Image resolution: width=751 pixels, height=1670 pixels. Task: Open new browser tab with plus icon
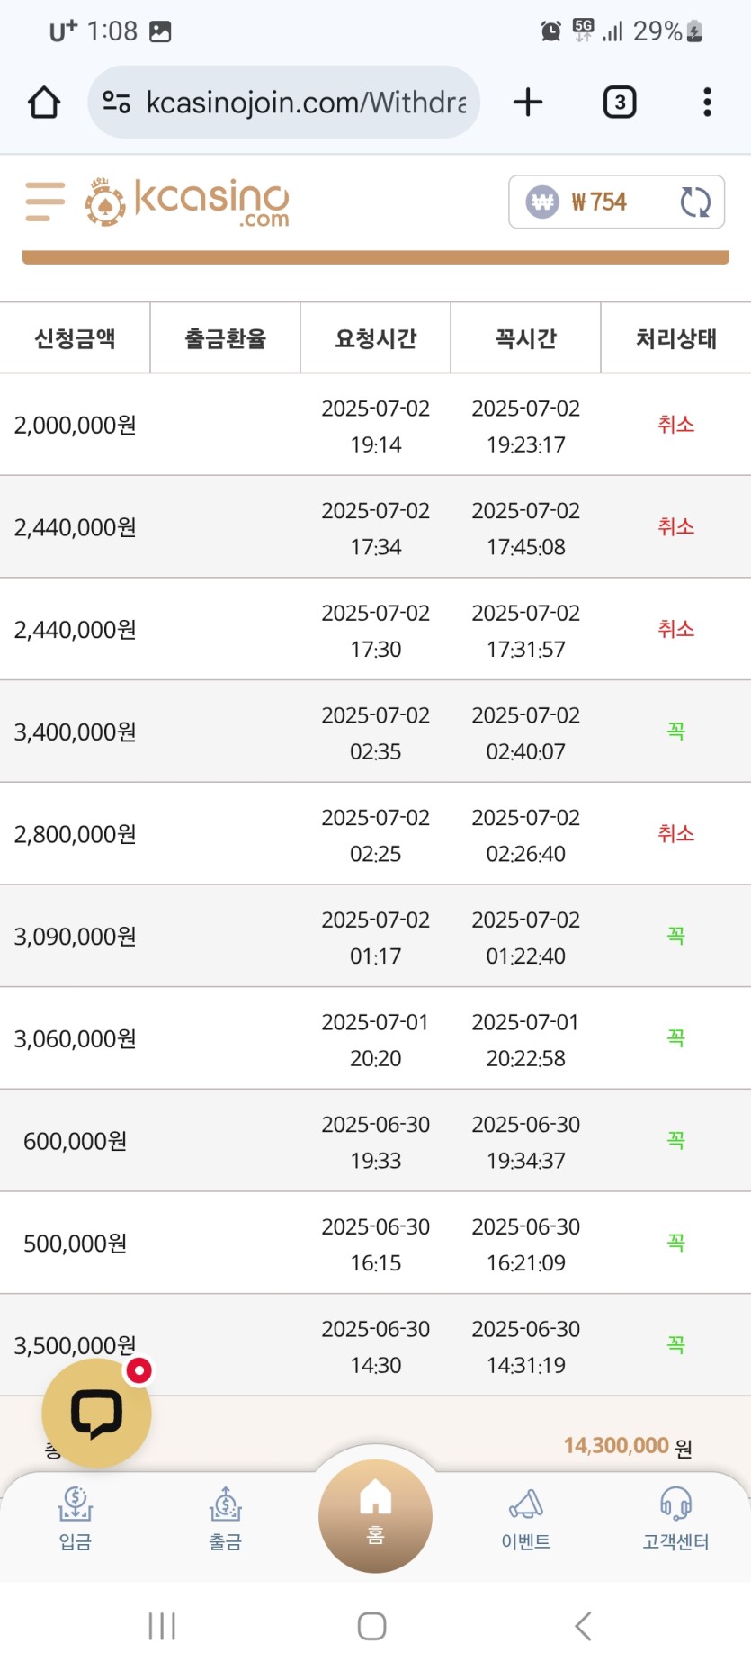pyautogui.click(x=528, y=103)
